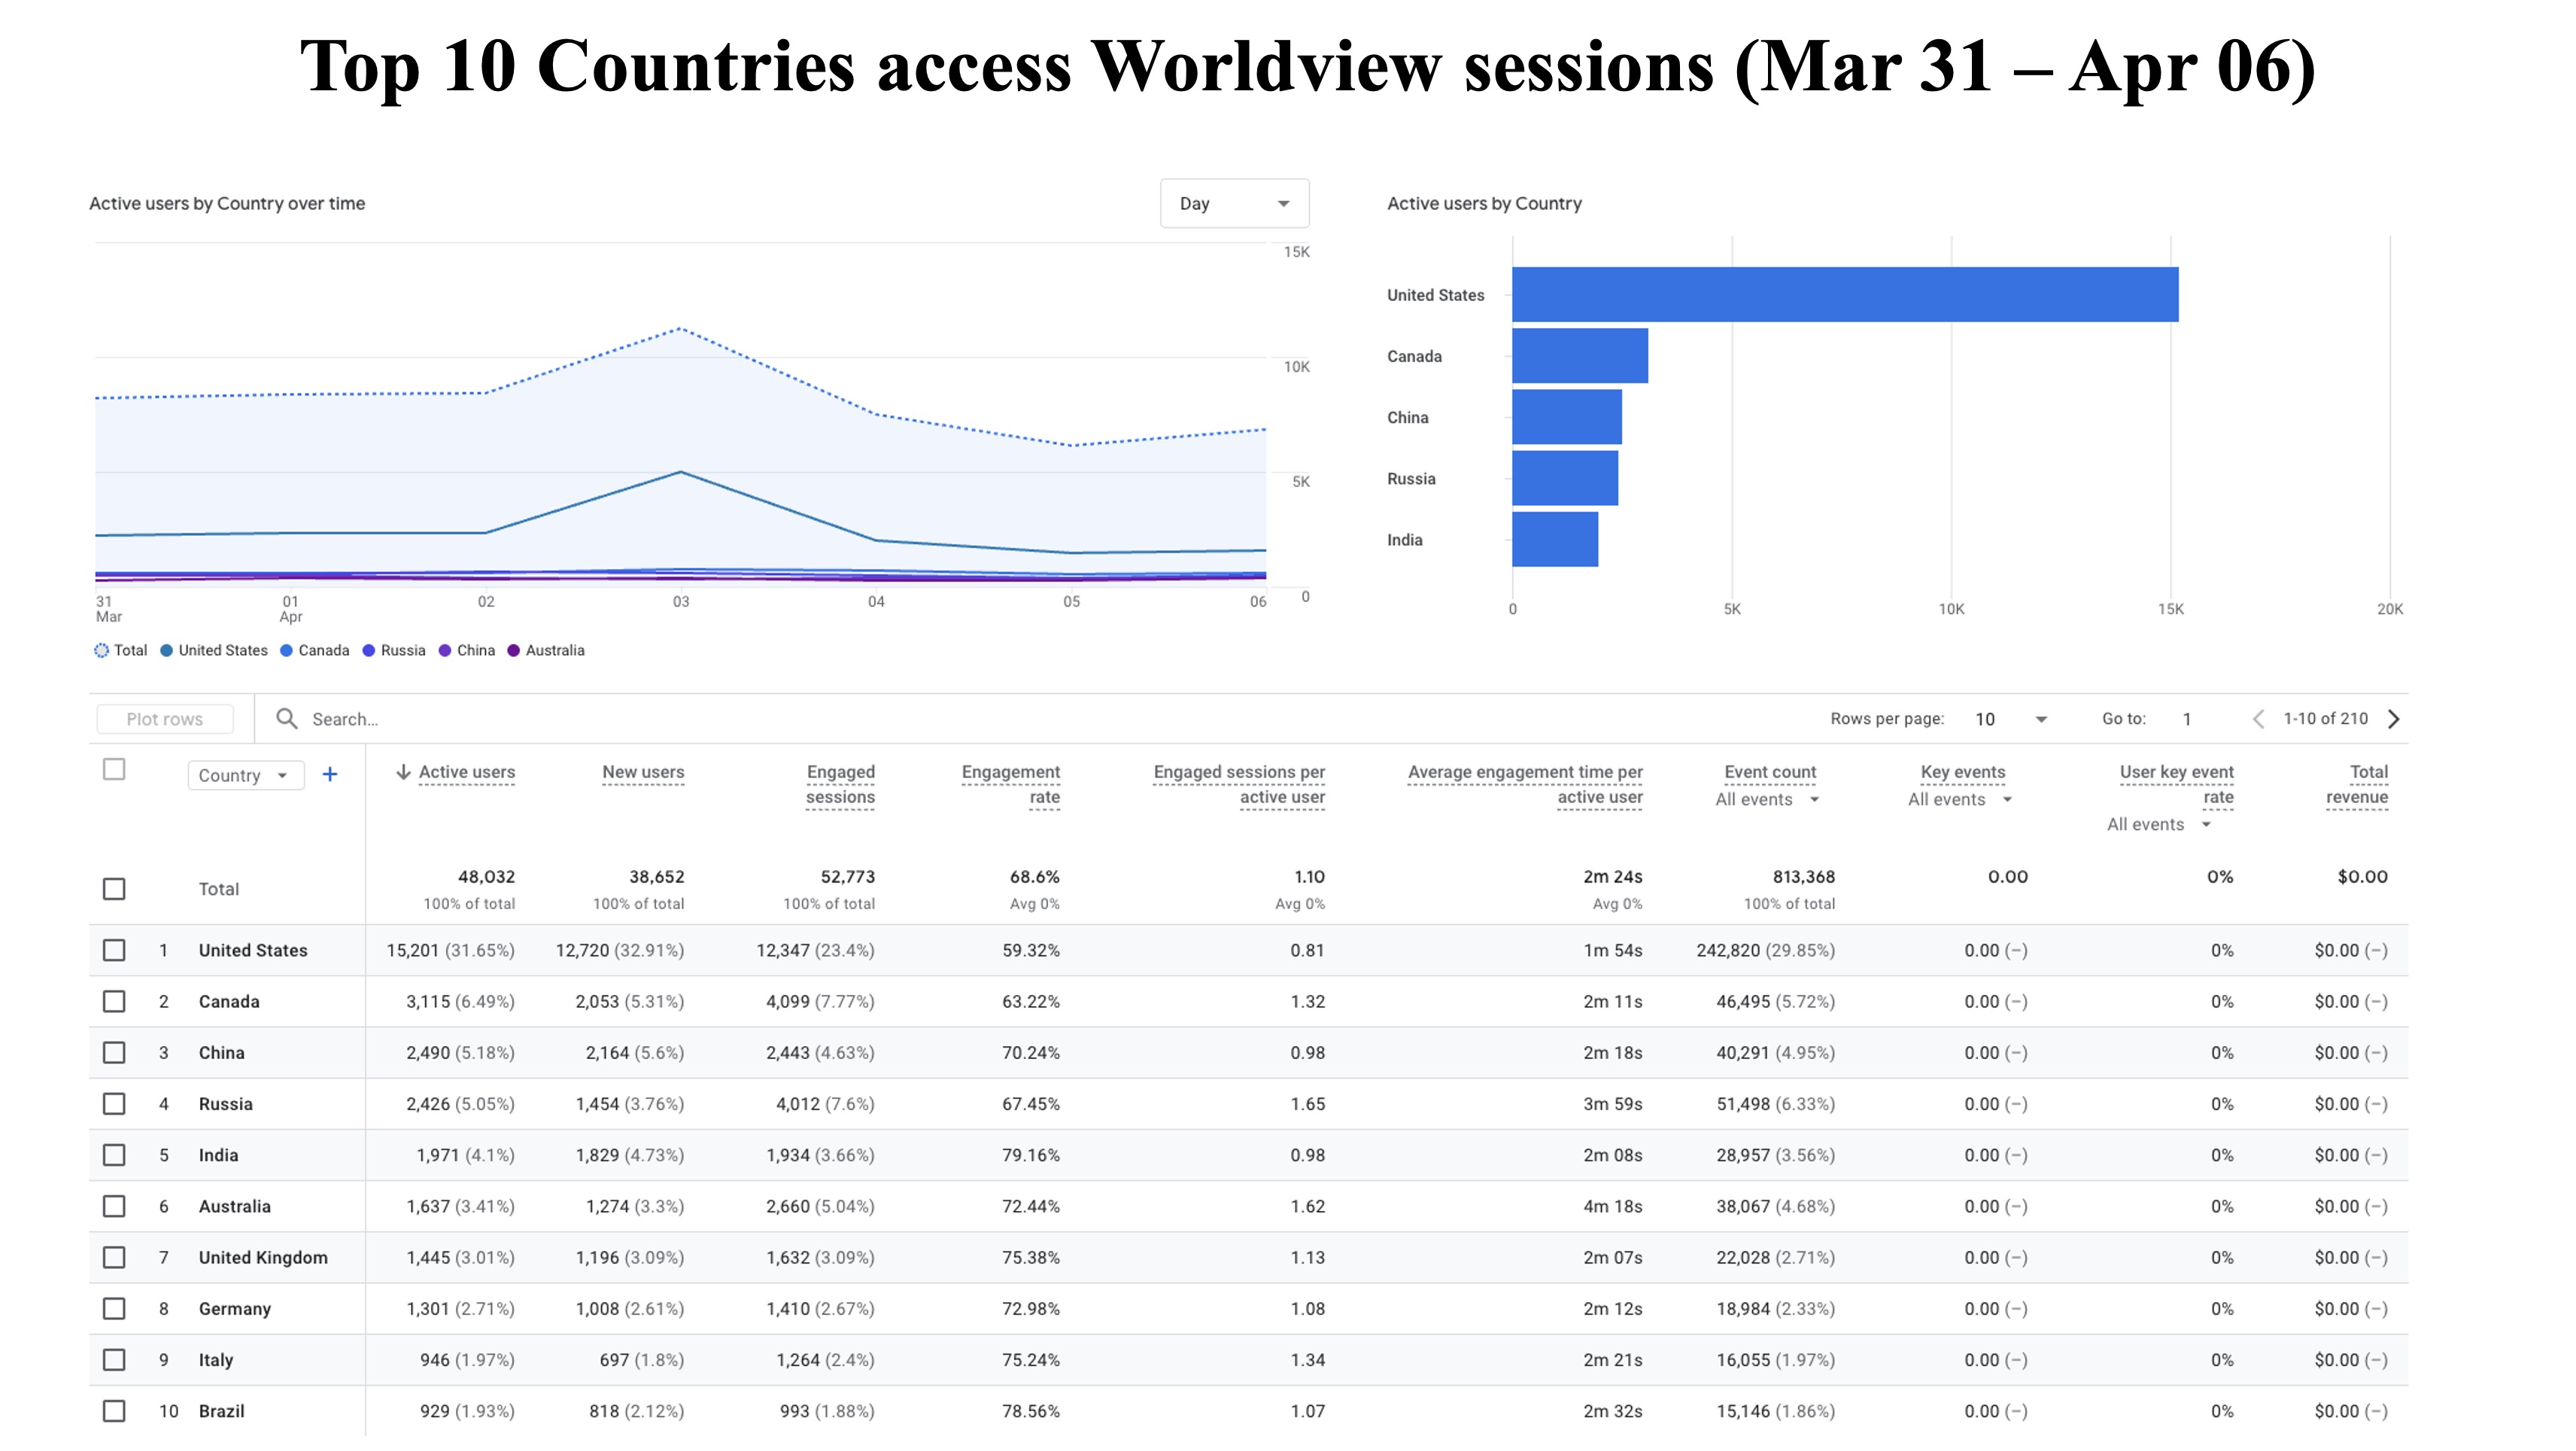Toggle the Russia legend dot
2576x1451 pixels.
point(368,650)
